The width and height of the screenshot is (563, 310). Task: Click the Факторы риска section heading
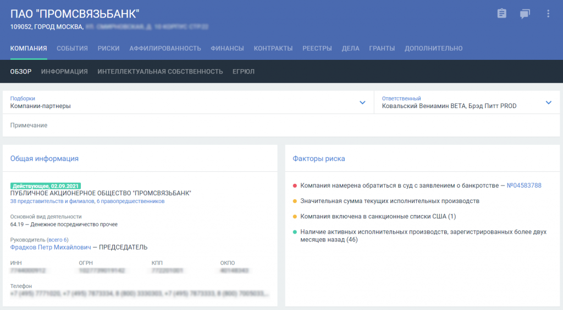[319, 159]
